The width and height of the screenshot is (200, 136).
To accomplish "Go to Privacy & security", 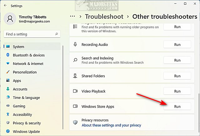I will (x=32, y=123).
